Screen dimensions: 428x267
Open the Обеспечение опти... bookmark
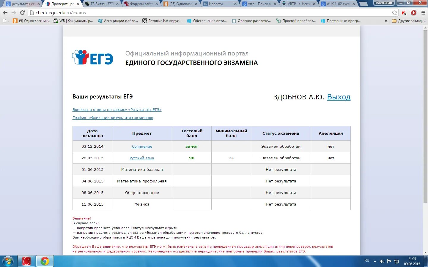click(x=207, y=21)
